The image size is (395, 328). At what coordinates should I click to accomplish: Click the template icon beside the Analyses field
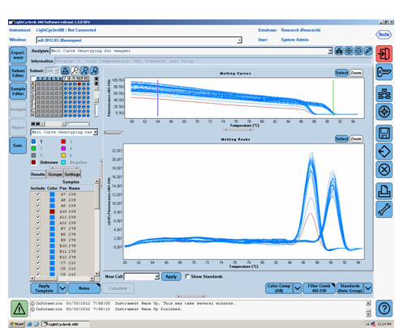[339, 51]
